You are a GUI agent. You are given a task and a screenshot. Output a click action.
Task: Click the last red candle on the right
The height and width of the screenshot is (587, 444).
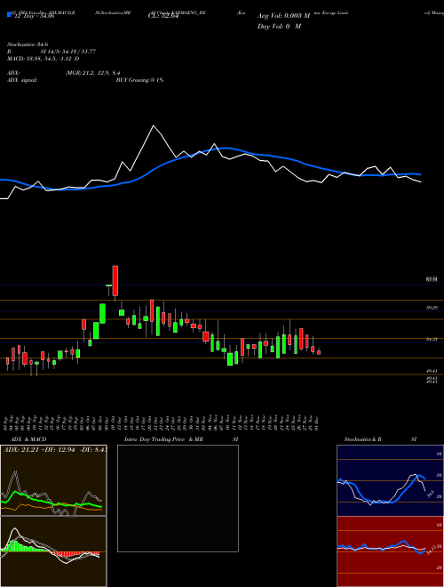tap(319, 352)
